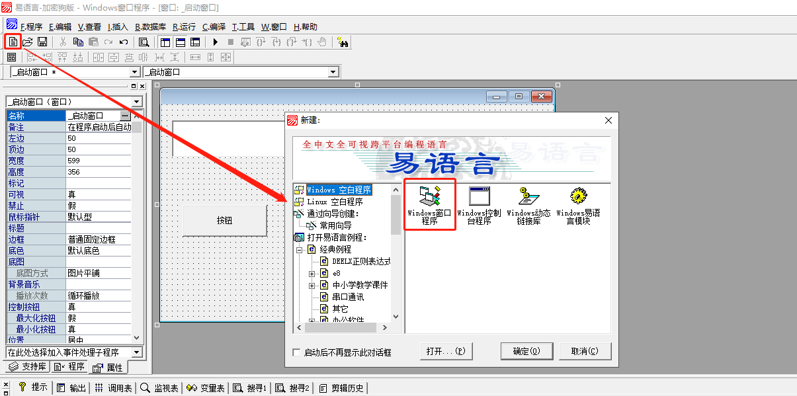The image size is (797, 396).
Task: Confirm the new project with 确定 button
Action: point(526,351)
